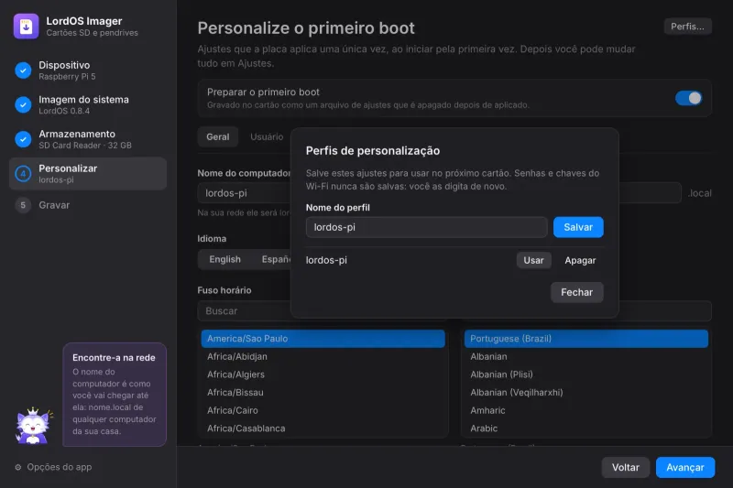Select Arabic in the list

point(586,428)
